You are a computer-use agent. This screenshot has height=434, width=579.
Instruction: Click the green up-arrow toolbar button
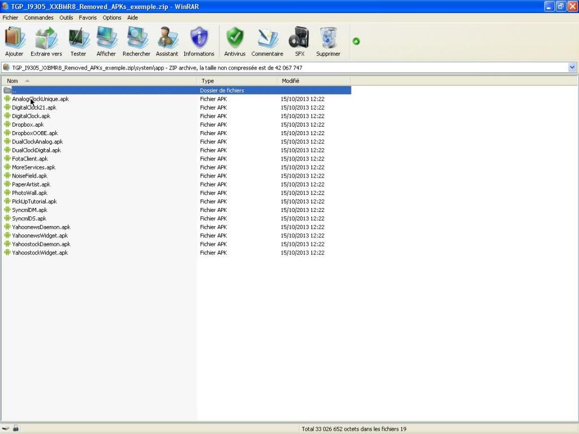(x=356, y=41)
